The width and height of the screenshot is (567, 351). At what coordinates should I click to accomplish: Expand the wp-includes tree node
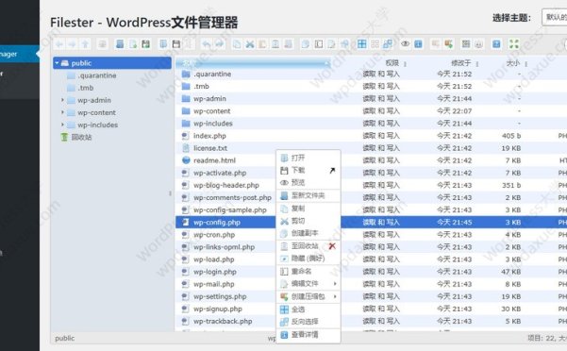(62, 125)
